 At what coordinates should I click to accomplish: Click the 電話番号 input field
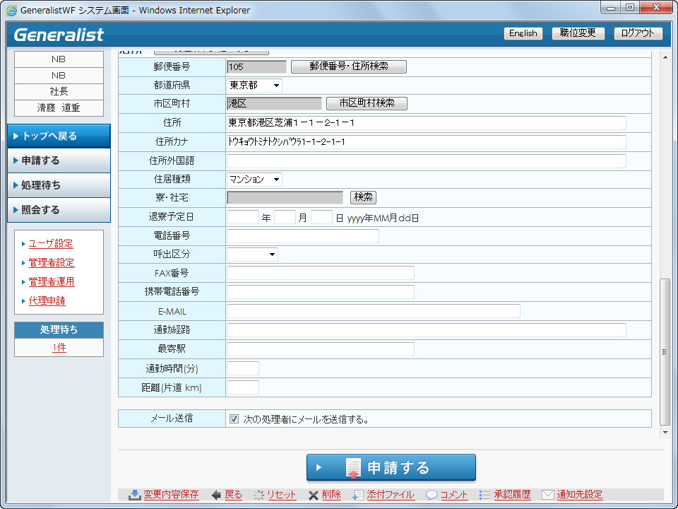point(303,236)
